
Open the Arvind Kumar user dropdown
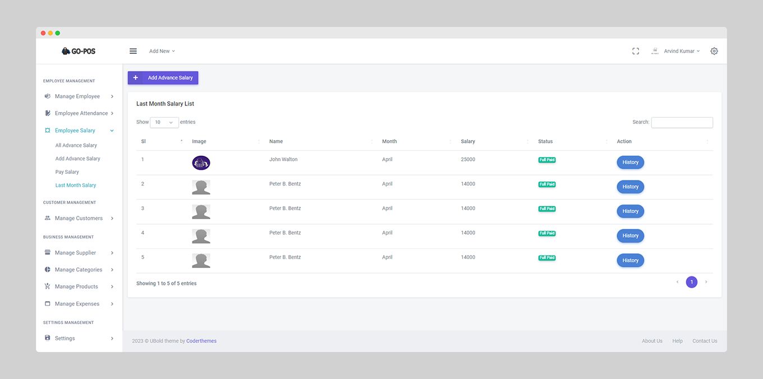pyautogui.click(x=682, y=51)
